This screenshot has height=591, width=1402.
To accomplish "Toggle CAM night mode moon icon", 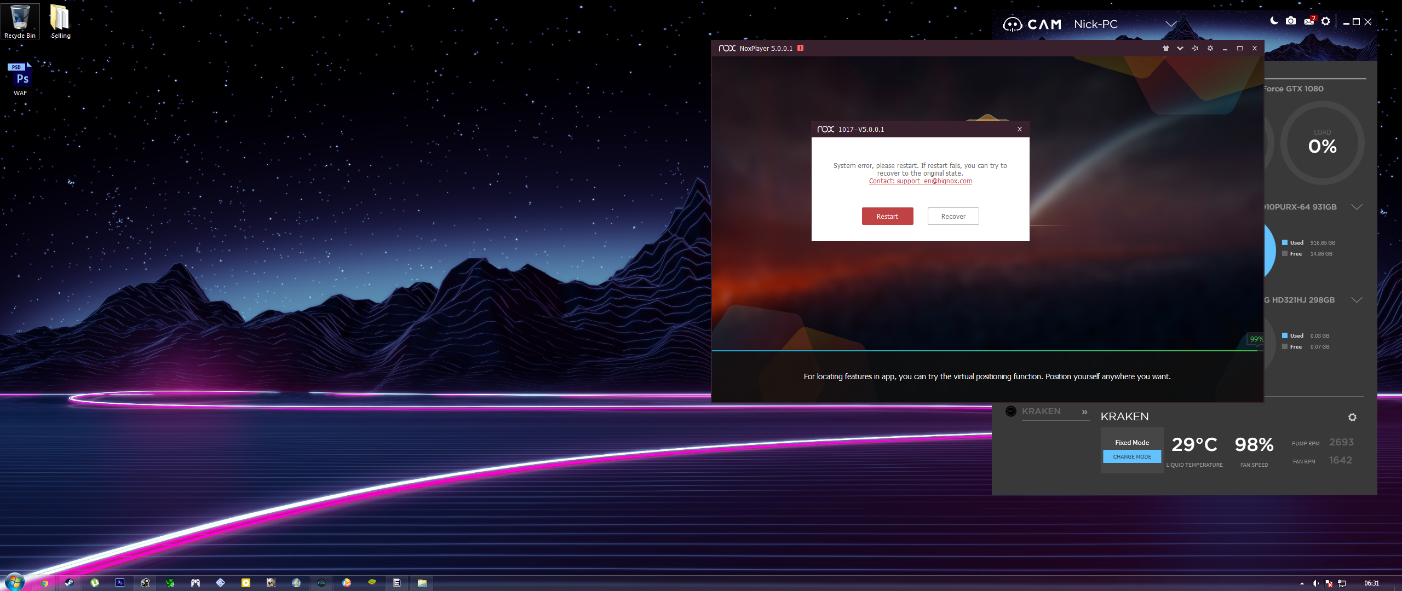I will [1274, 21].
